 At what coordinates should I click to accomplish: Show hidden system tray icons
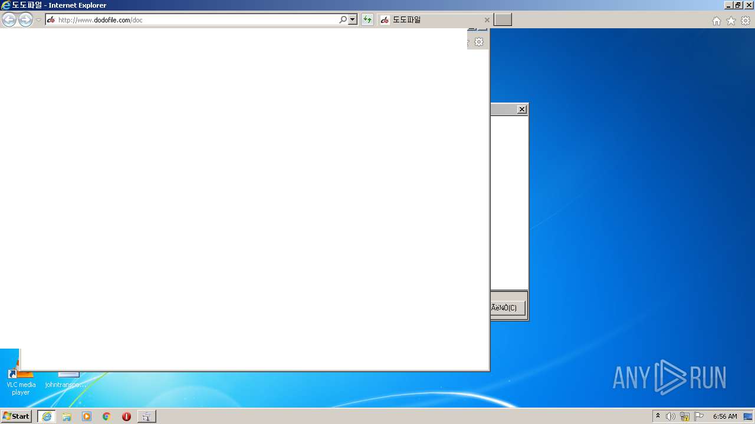tap(658, 416)
